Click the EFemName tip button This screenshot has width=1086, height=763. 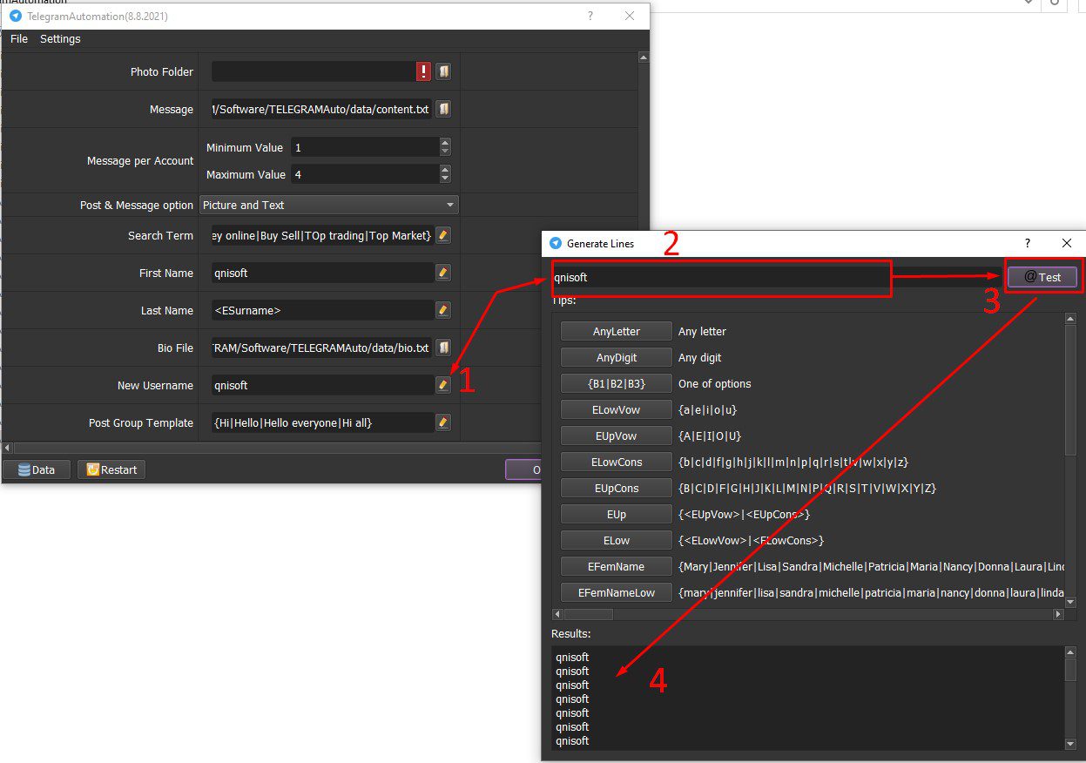pos(617,566)
